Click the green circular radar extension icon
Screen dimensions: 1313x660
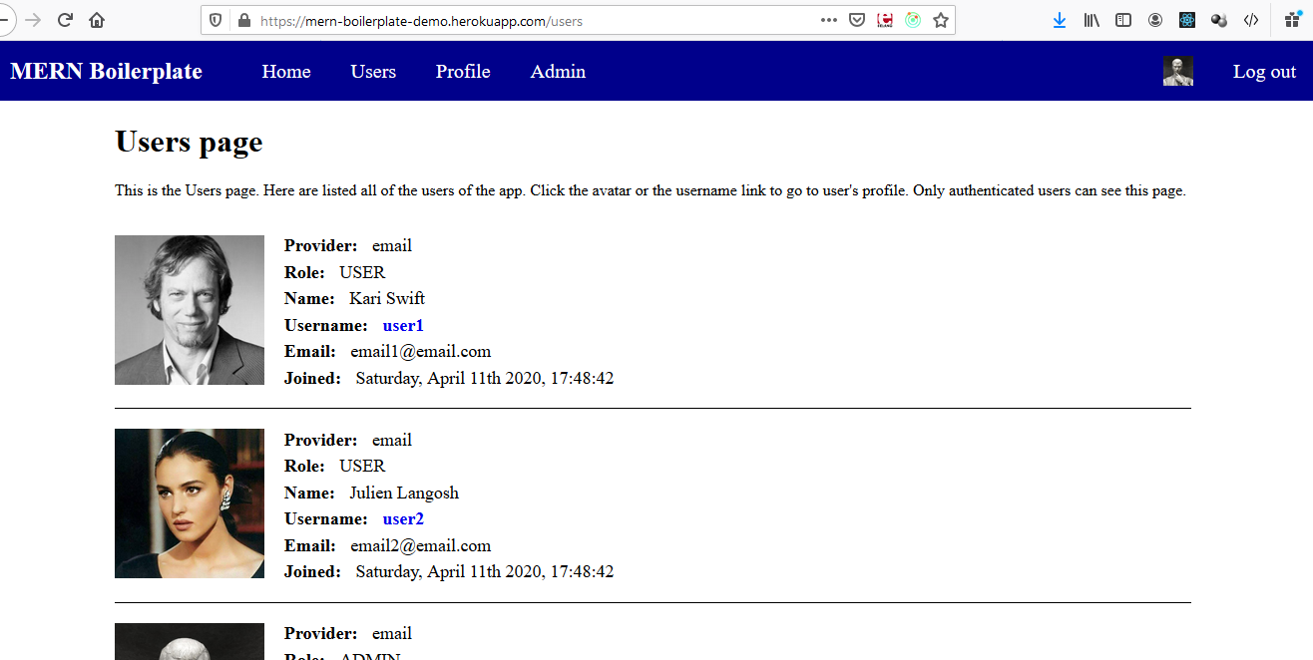tap(913, 20)
